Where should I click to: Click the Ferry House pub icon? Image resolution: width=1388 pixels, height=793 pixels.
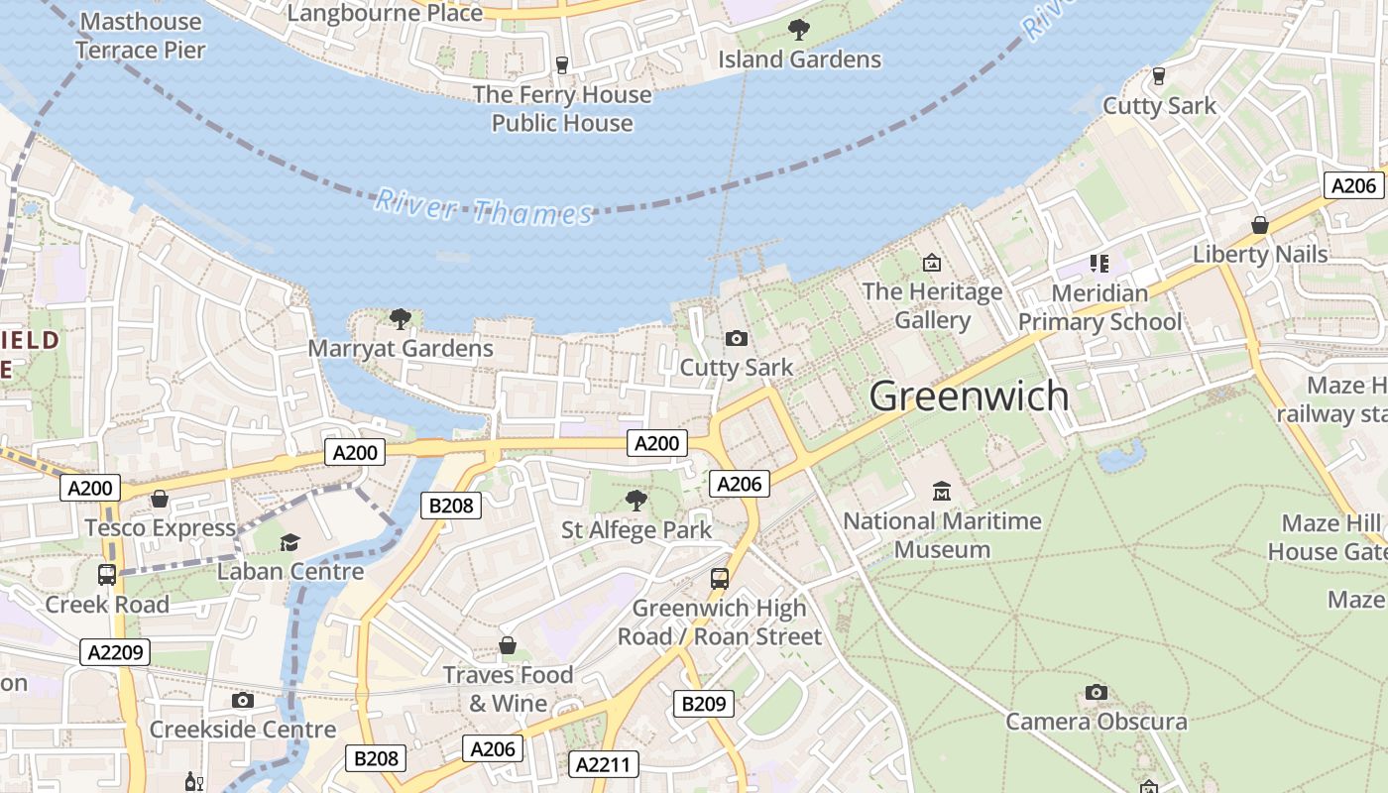pyautogui.click(x=562, y=65)
